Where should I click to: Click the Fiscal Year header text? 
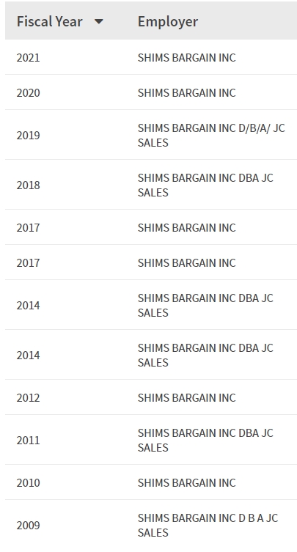click(50, 21)
